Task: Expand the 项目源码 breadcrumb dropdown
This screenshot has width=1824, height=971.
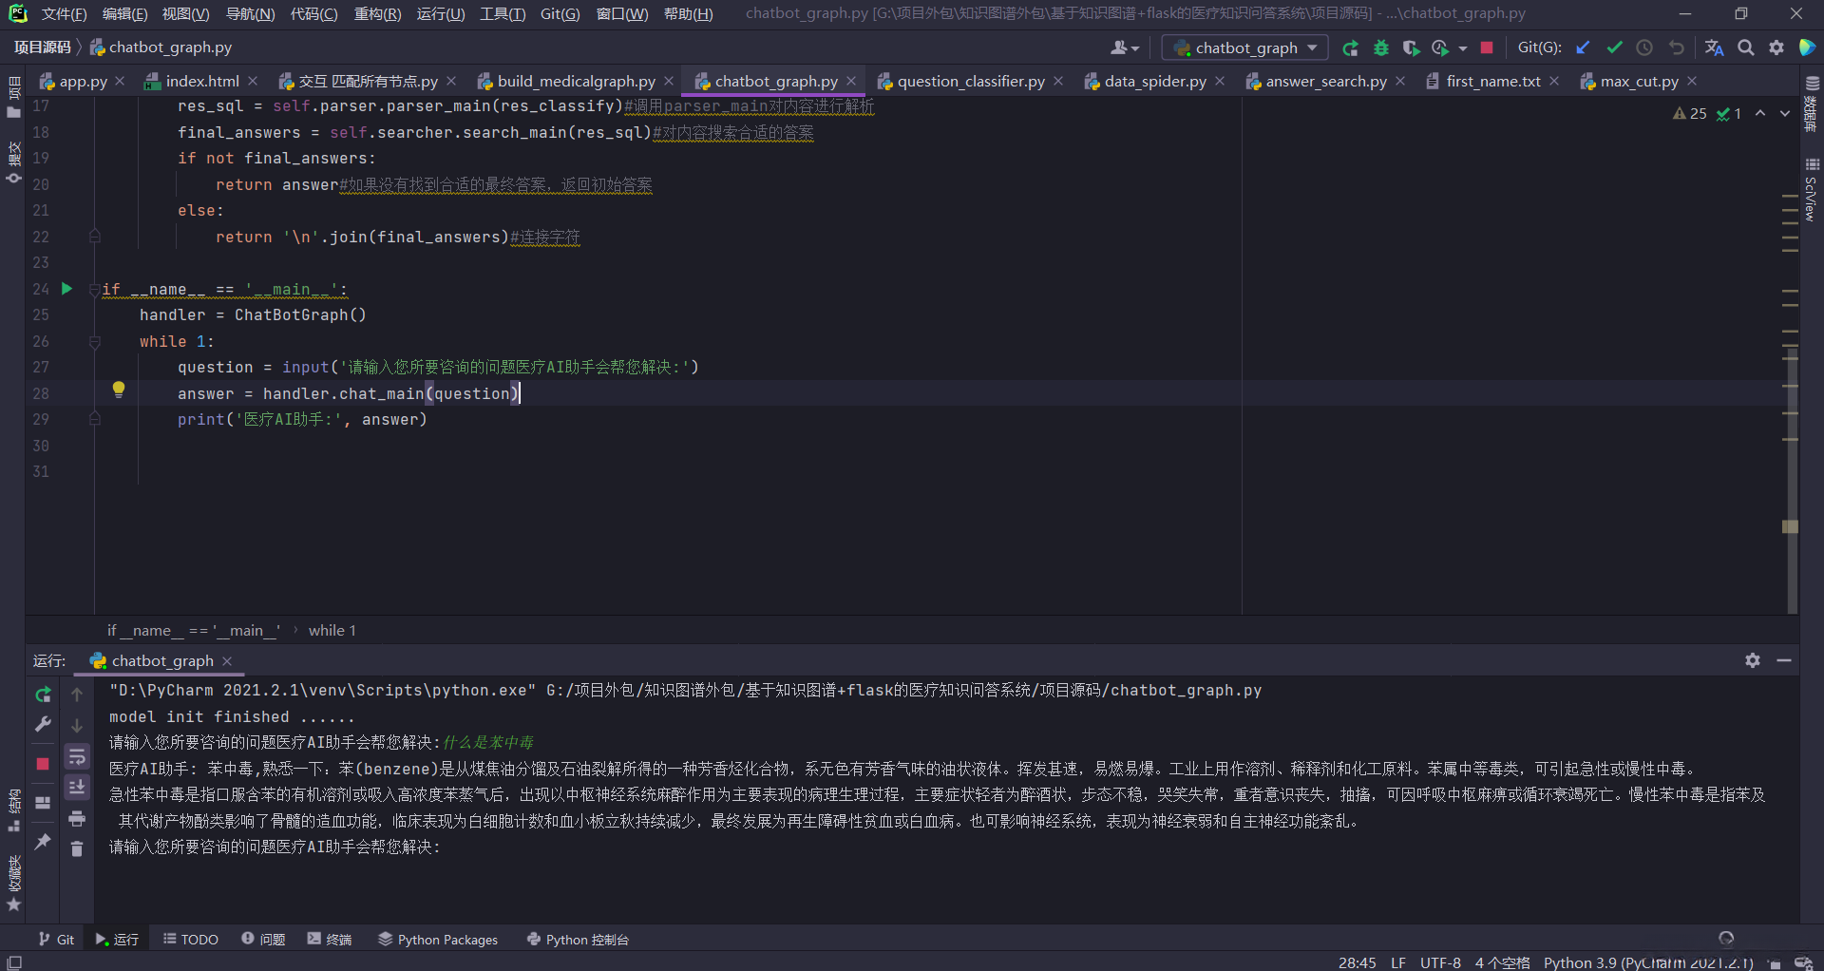Action: click(42, 47)
